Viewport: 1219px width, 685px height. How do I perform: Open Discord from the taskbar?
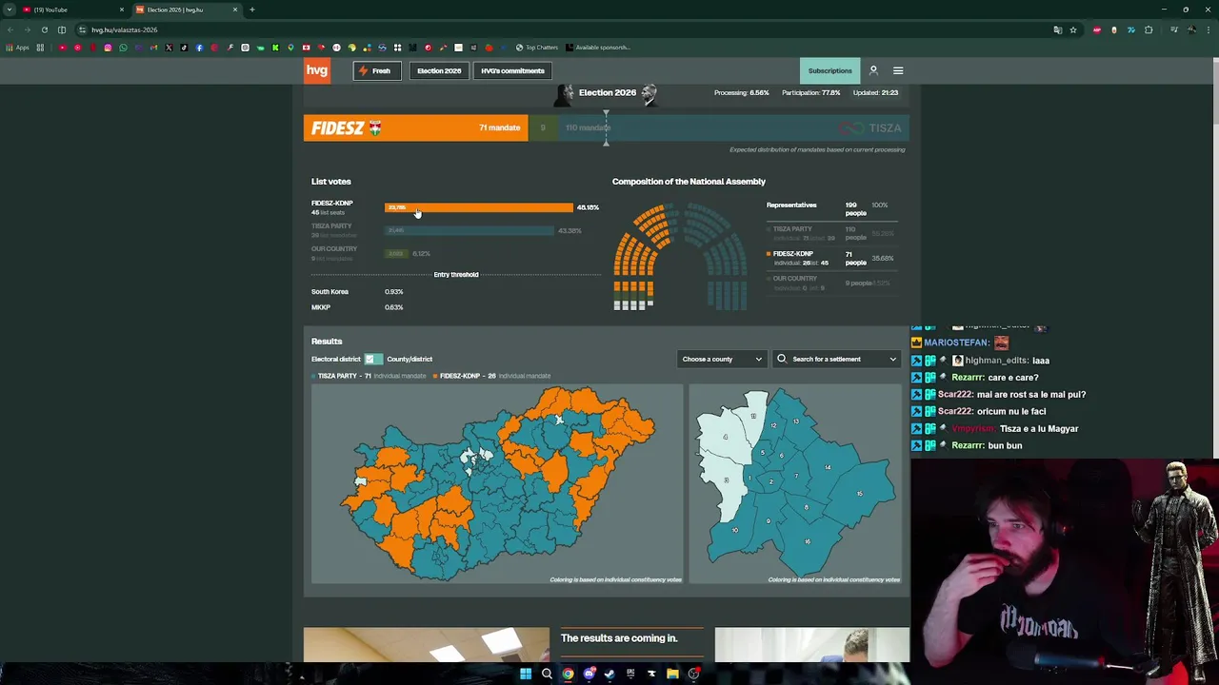point(589,674)
